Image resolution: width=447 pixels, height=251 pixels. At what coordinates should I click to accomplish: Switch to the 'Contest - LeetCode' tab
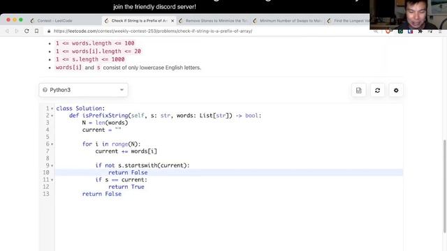[54, 20]
